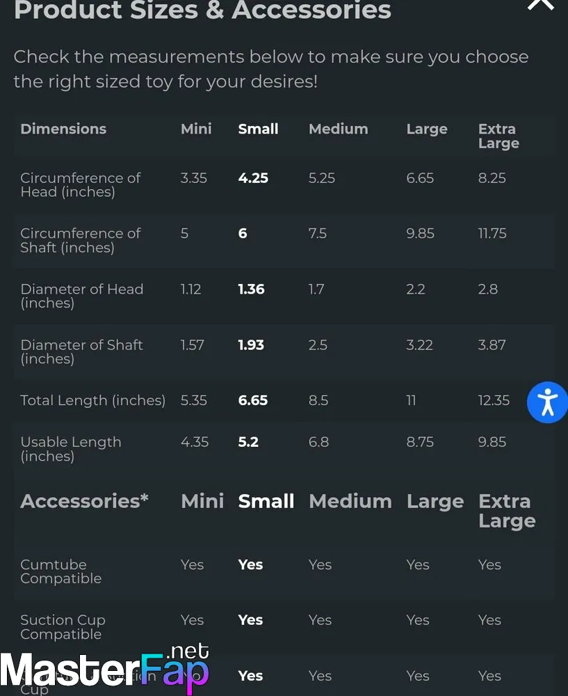568x696 pixels.
Task: Click Circumference of Shaft (inches) label
Action: pyautogui.click(x=80, y=240)
